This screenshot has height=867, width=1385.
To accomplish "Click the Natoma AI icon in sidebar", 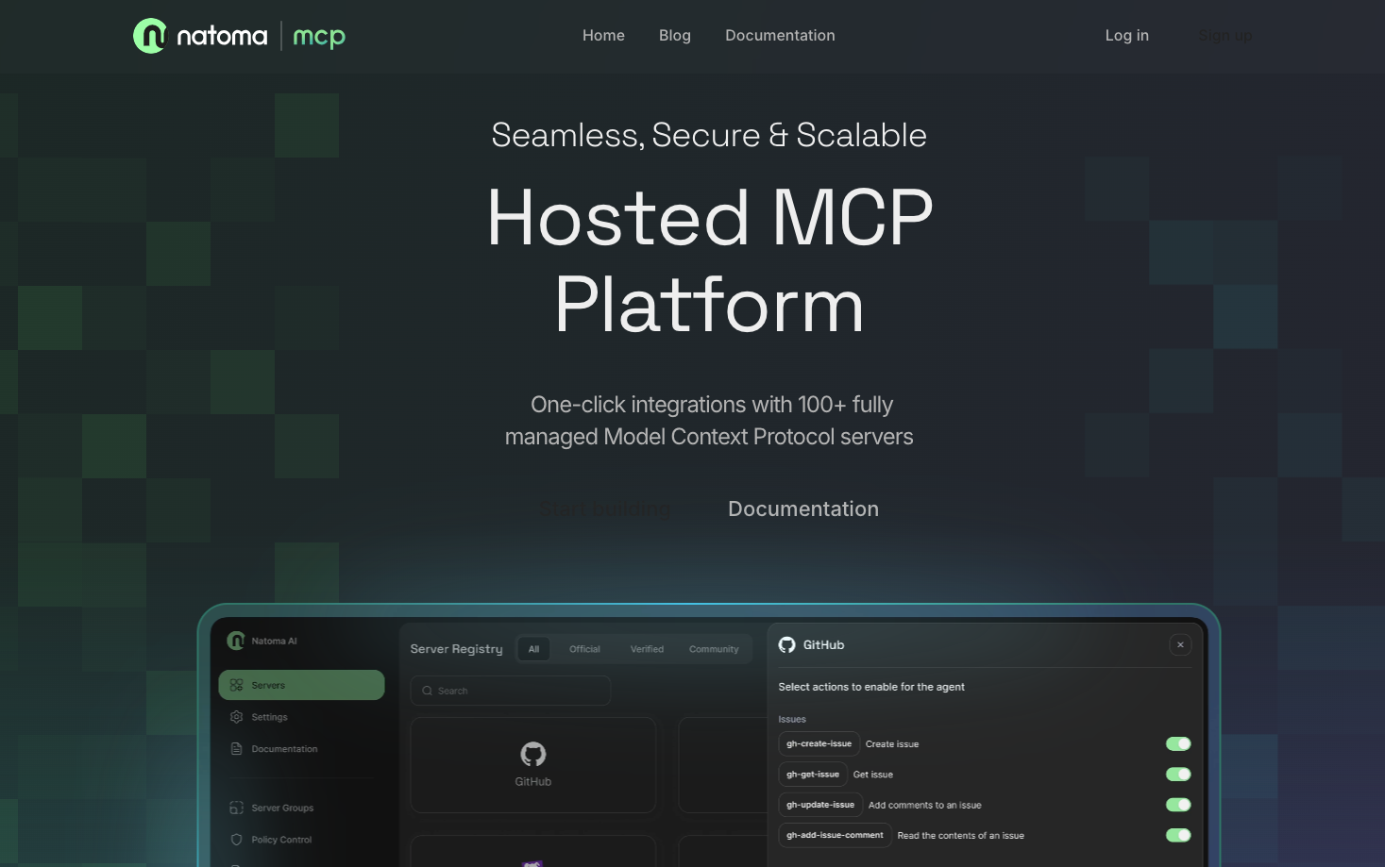I will (x=236, y=641).
